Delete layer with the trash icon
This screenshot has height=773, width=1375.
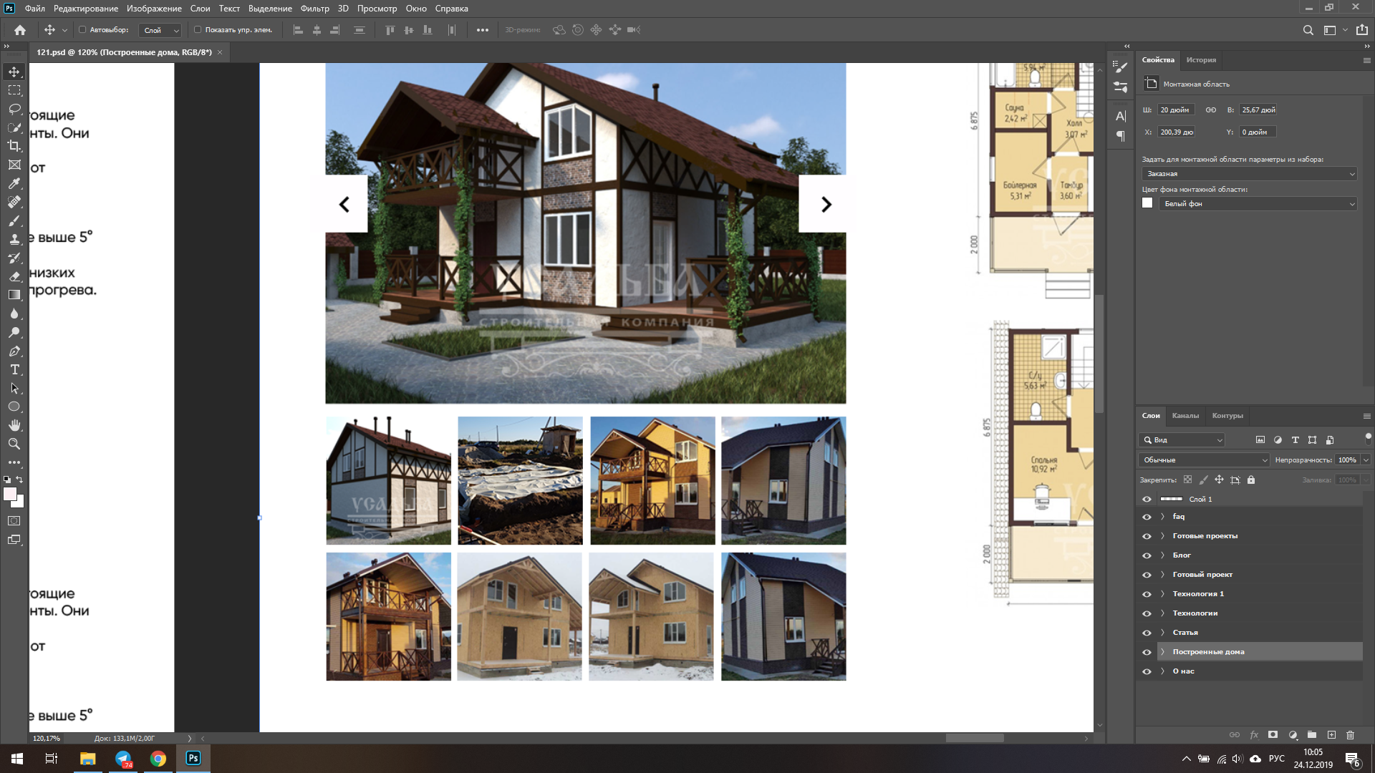(1350, 735)
